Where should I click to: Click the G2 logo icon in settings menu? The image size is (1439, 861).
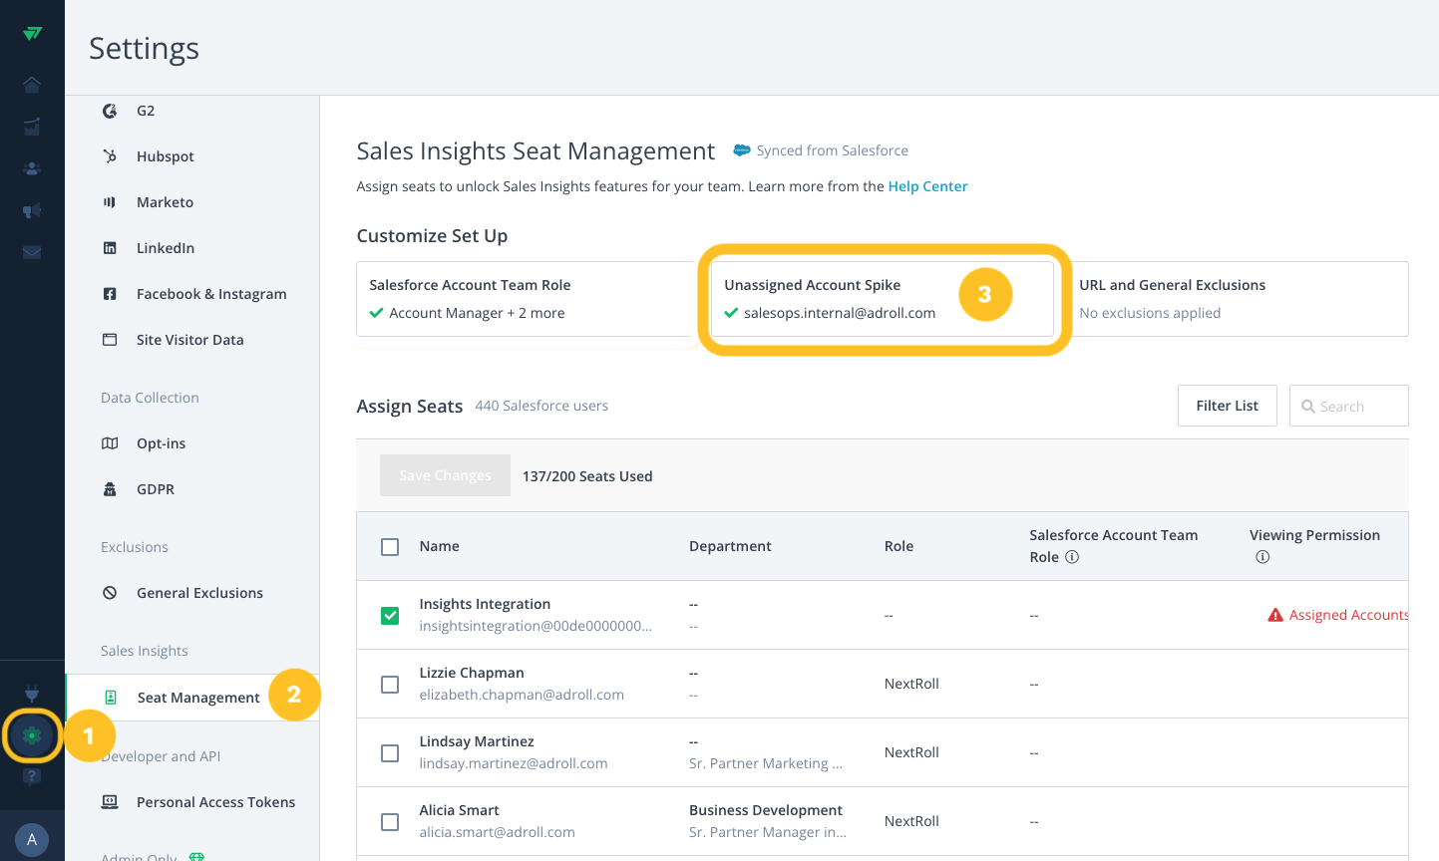point(110,111)
